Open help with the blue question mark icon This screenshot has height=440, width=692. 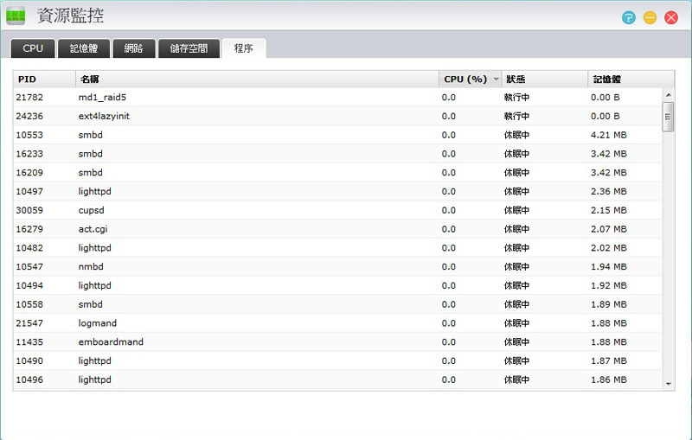tap(629, 17)
